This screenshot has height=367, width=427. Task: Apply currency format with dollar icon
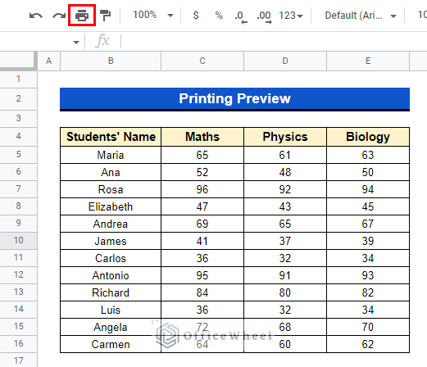point(196,16)
